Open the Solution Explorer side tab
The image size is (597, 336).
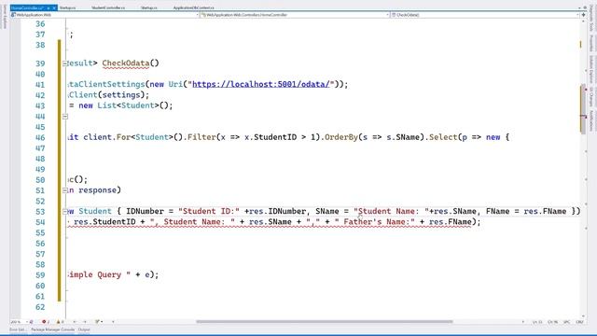click(591, 69)
